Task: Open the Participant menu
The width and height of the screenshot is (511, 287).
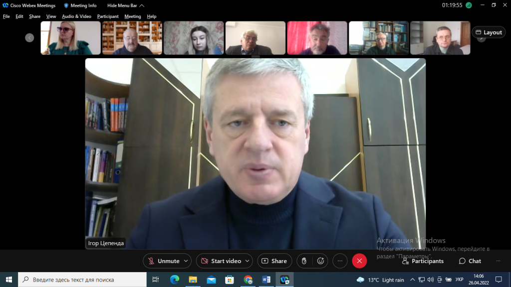Action: pyautogui.click(x=108, y=16)
